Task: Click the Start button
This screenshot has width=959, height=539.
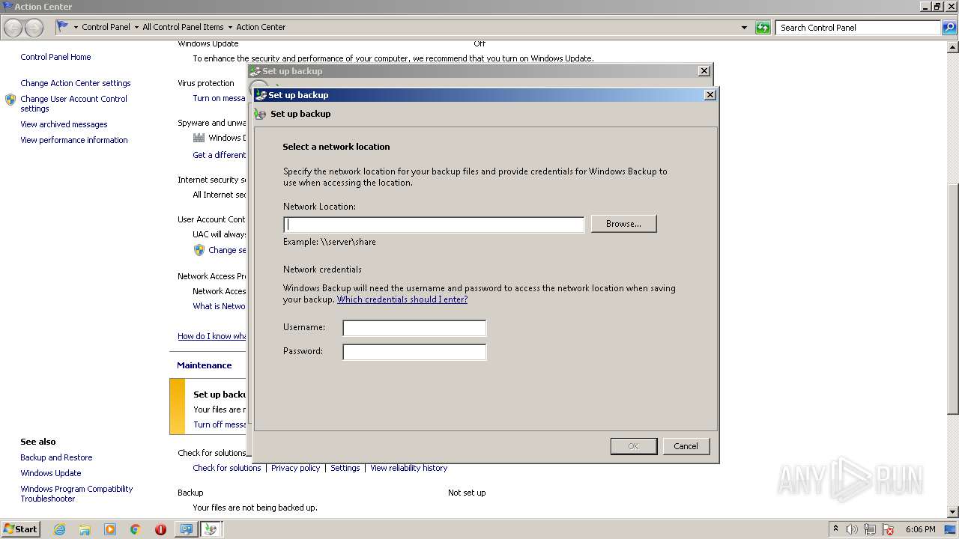Action: pos(21,529)
